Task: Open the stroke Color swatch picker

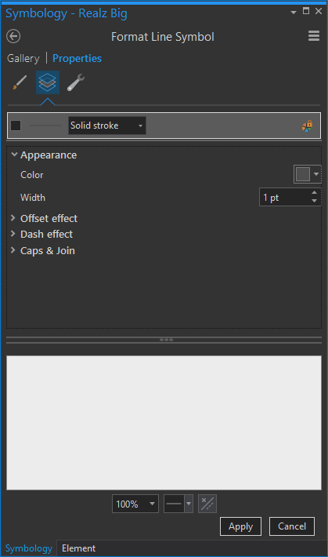Action: [308, 174]
